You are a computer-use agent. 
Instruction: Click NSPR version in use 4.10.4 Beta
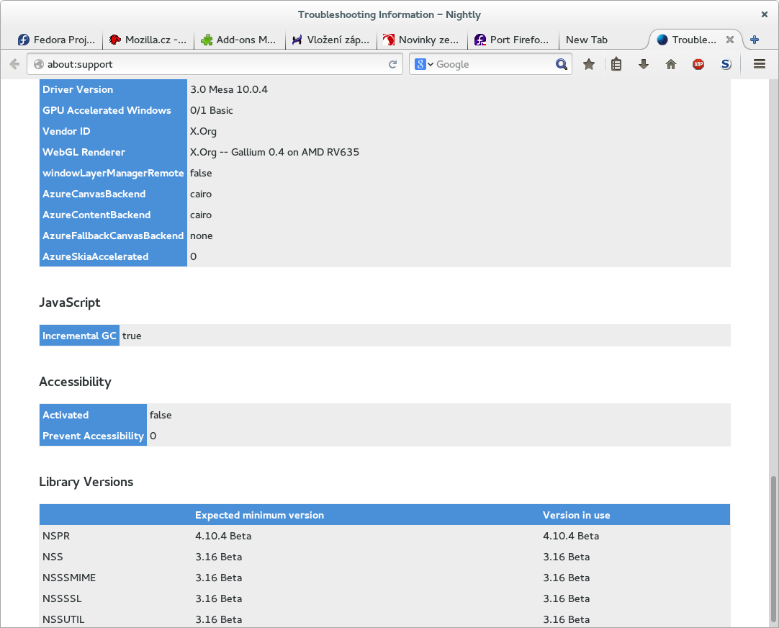pos(571,536)
